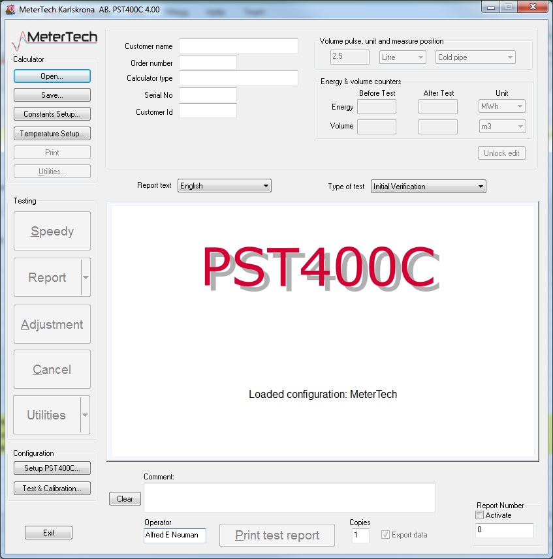Click the Copies number field
The width and height of the screenshot is (553, 559).
point(360,536)
